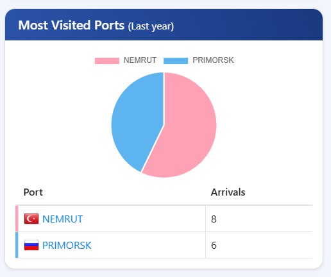
Task: Click the NEMRUT arrivals value 8
Action: [214, 219]
